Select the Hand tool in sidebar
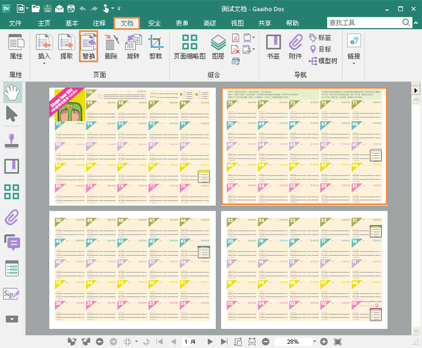Image resolution: width=422 pixels, height=348 pixels. coord(12,92)
